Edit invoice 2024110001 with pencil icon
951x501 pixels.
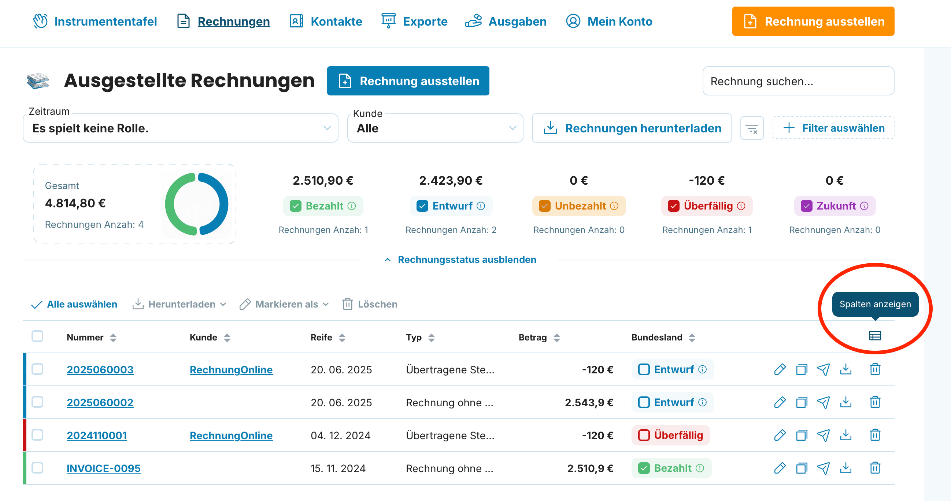[779, 435]
